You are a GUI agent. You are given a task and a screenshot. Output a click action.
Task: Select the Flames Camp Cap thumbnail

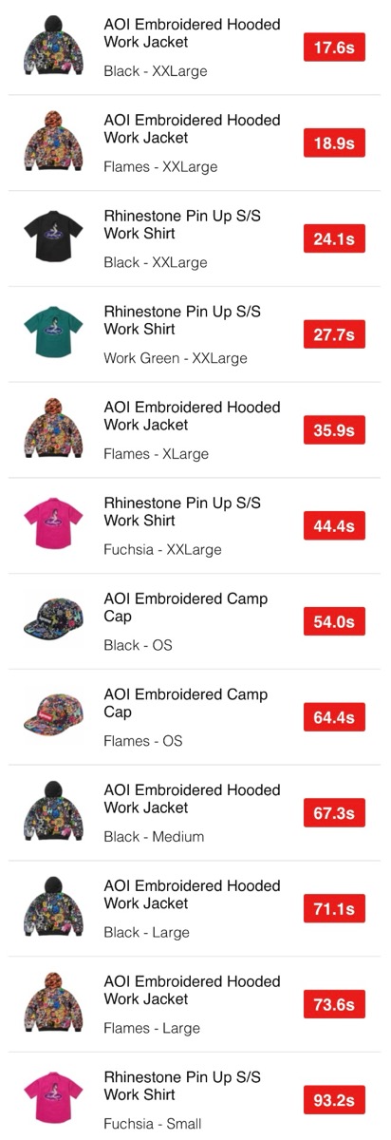[x=53, y=717]
